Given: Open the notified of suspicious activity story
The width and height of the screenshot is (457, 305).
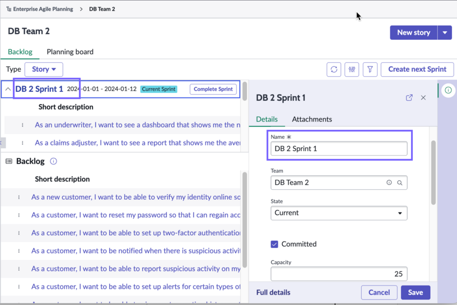Looking at the screenshot, I should tap(136, 251).
